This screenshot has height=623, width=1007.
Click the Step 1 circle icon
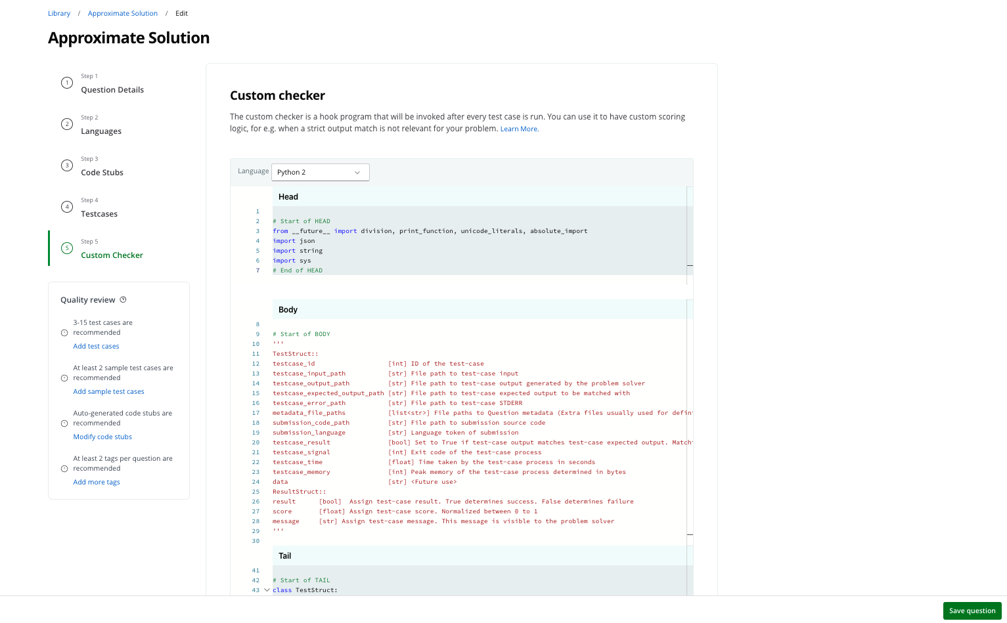pos(67,83)
